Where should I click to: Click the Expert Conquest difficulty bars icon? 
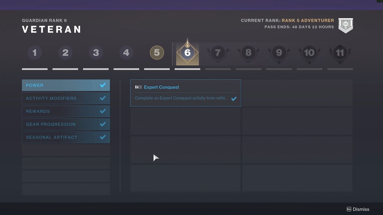tap(138, 87)
